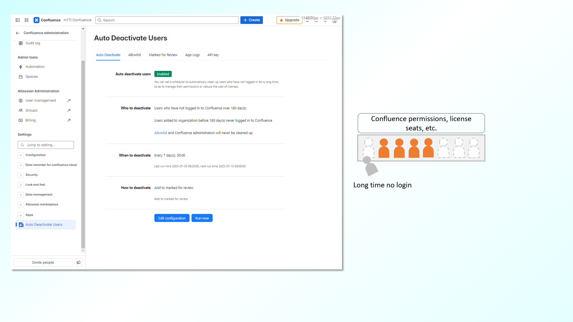Click the green Enabled status badge

pyautogui.click(x=163, y=74)
